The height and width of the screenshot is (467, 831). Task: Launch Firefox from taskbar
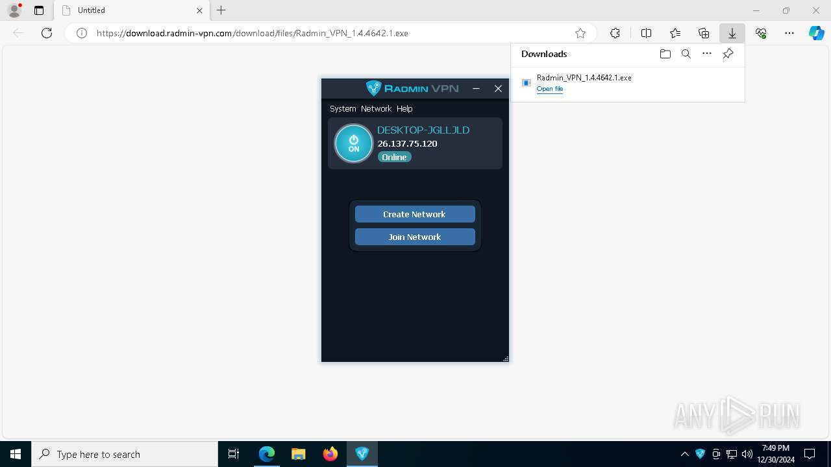coord(330,454)
